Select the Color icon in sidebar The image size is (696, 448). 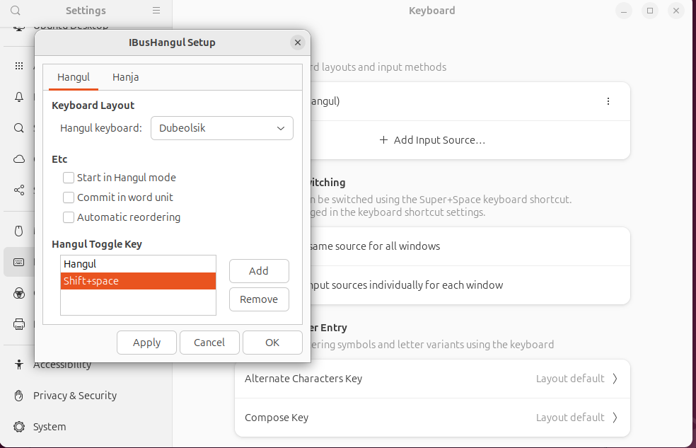point(18,293)
